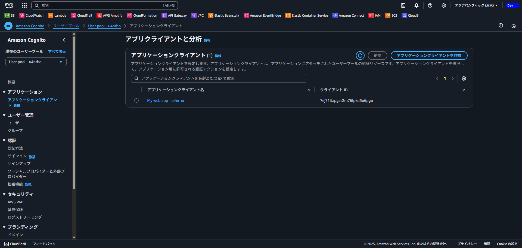Open the services grid menu icon

point(24,5)
